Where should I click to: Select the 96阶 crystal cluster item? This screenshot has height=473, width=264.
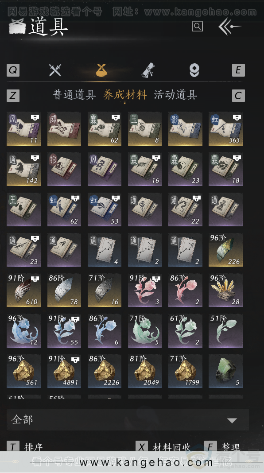click(225, 290)
